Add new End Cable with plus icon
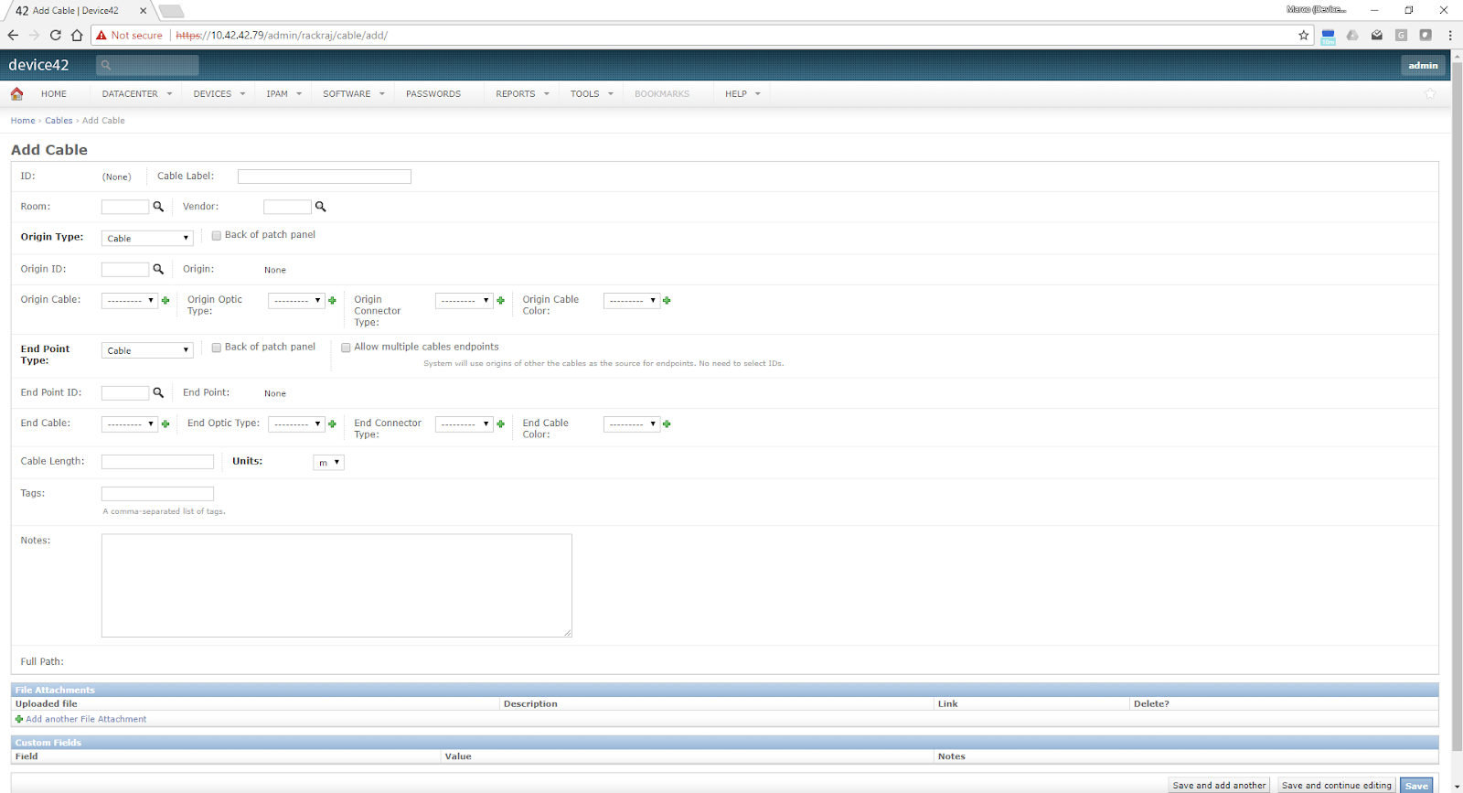This screenshot has height=793, width=1463. click(166, 423)
